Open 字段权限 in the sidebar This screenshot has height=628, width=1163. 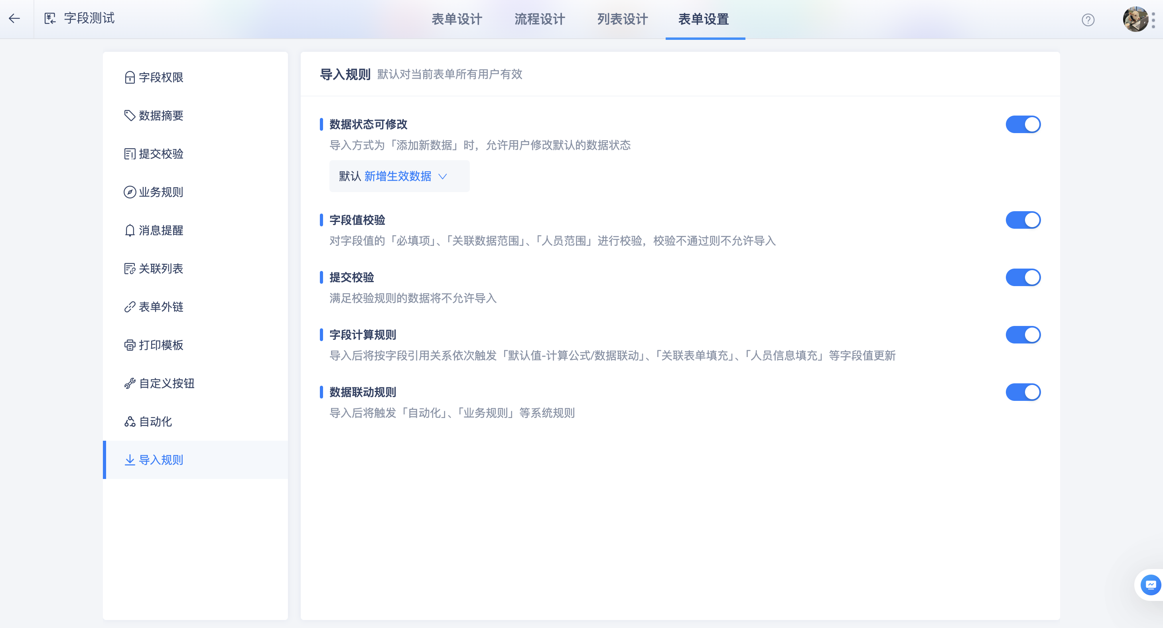pos(195,78)
